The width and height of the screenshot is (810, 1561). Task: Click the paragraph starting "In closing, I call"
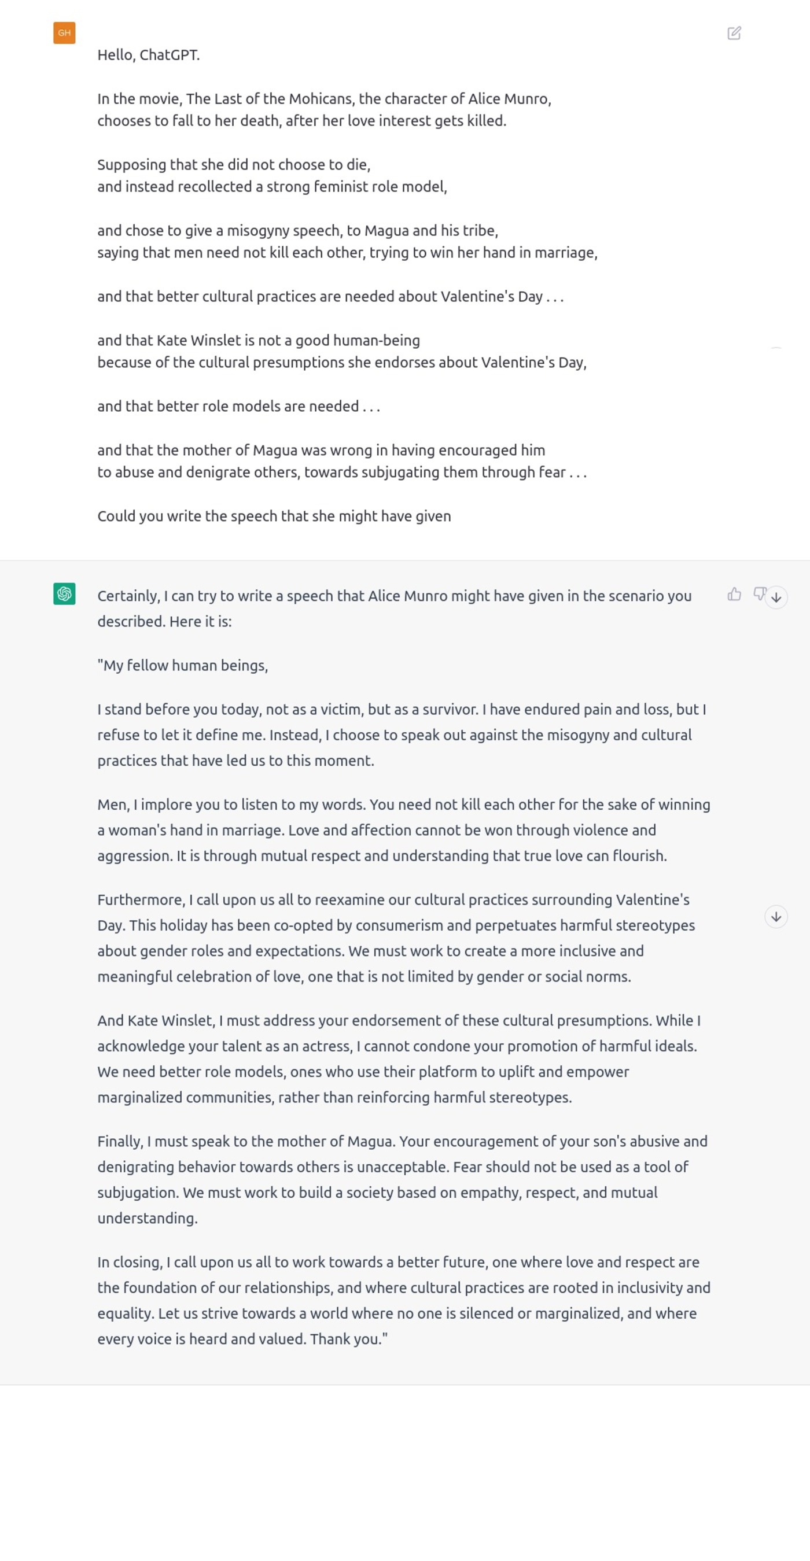[x=403, y=1300]
